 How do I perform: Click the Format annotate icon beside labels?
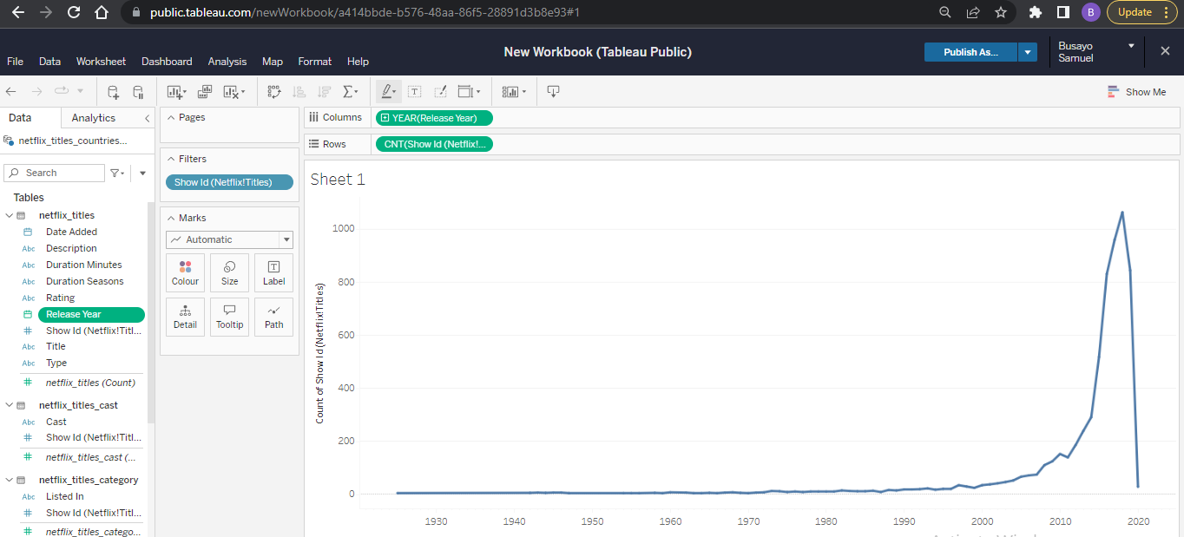pyautogui.click(x=440, y=92)
